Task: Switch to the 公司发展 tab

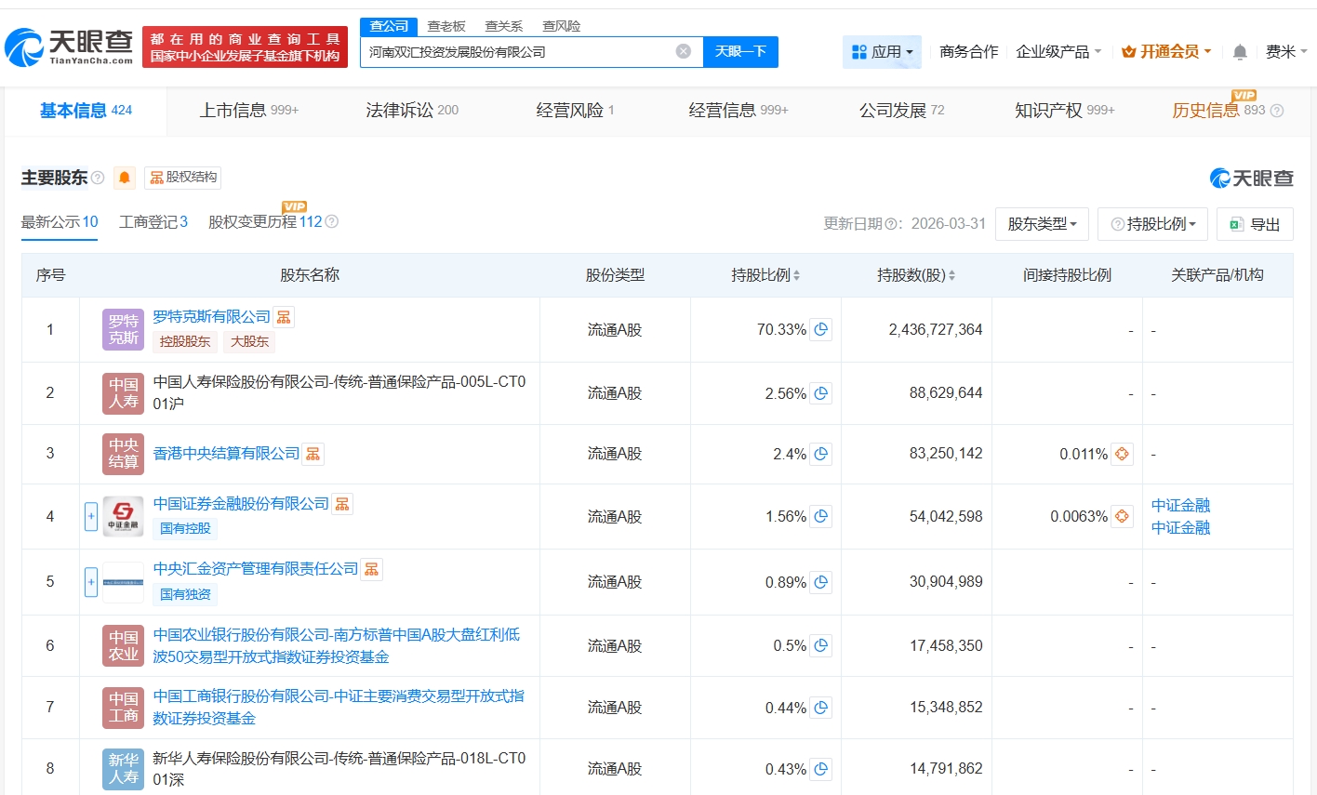Action: (901, 111)
